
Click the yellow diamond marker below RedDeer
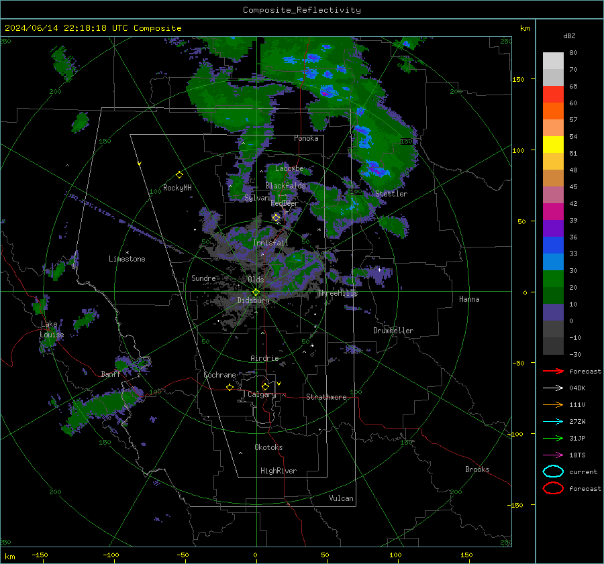276,217
